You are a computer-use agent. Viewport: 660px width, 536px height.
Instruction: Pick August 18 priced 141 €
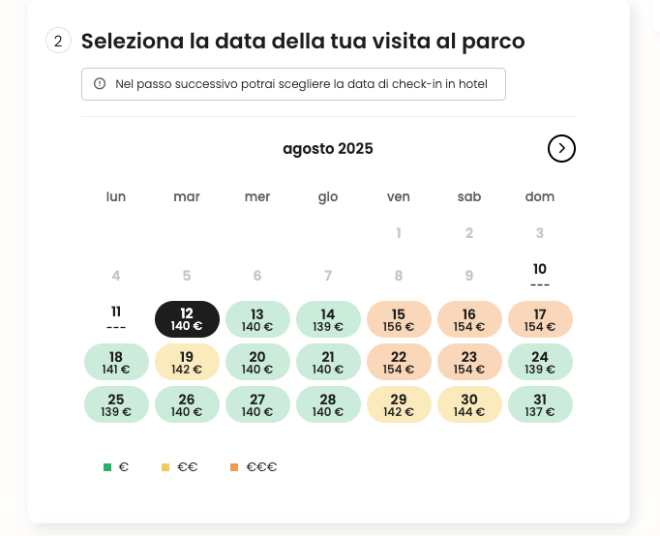[x=116, y=362]
